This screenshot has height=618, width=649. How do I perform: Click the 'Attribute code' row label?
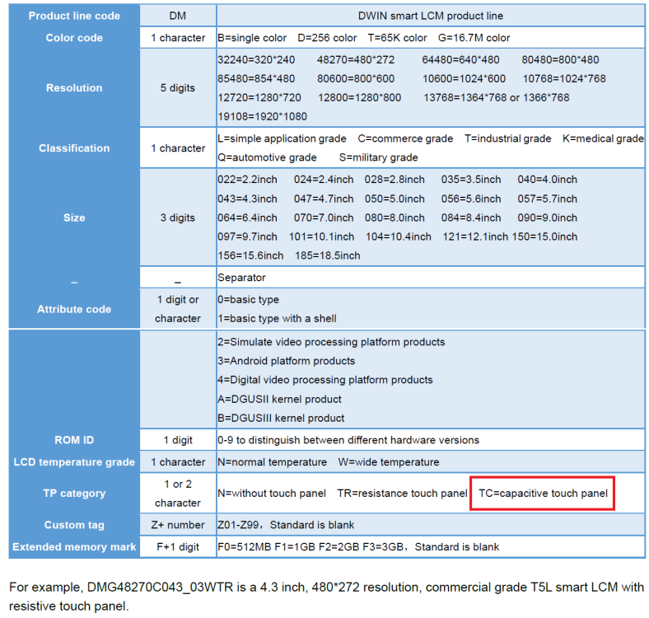click(x=74, y=310)
